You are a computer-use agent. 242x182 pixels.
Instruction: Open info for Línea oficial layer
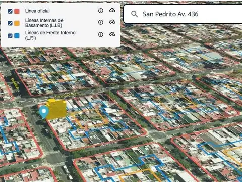(101, 11)
